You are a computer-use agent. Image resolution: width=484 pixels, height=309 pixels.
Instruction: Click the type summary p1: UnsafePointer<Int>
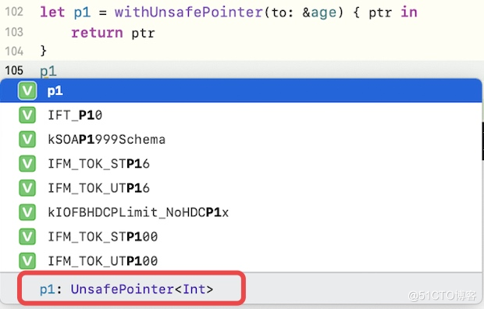pyautogui.click(x=126, y=289)
